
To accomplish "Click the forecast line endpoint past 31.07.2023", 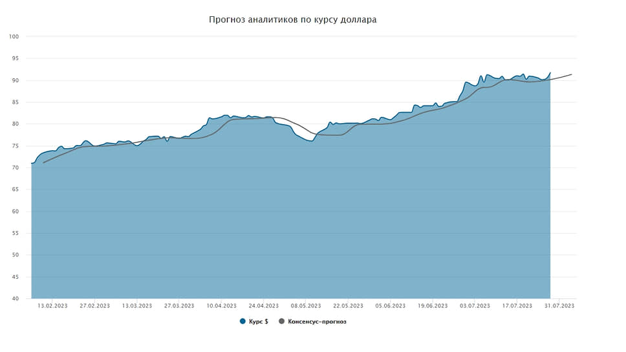I will click(x=571, y=74).
